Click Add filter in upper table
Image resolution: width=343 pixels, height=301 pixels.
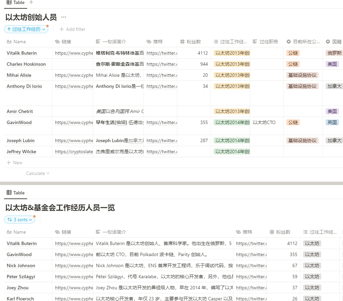click(72, 29)
